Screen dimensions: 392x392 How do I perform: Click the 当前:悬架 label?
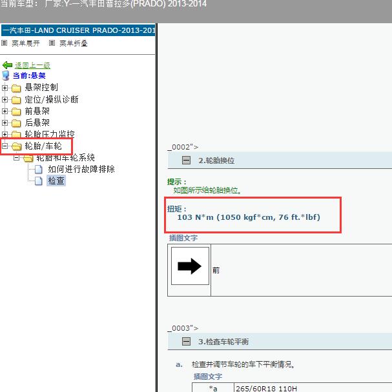[29, 75]
